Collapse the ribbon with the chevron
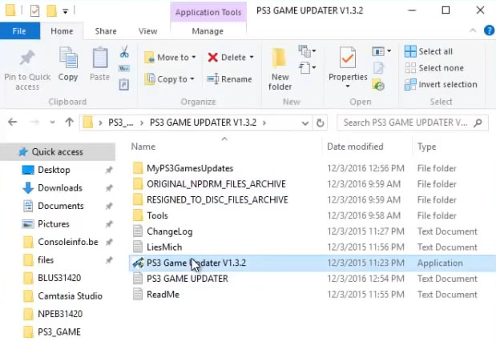This screenshot has width=496, height=346. pyautogui.click(x=473, y=30)
